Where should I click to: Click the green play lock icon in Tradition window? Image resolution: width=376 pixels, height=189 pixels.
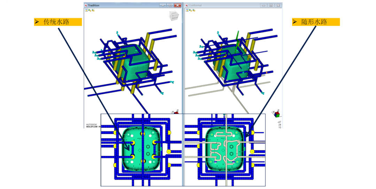(x=89, y=10)
